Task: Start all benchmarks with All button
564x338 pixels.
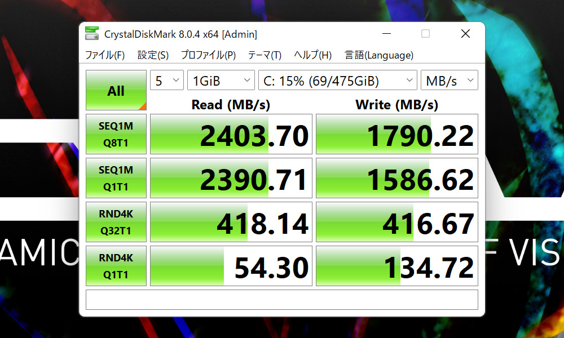Action: (116, 90)
